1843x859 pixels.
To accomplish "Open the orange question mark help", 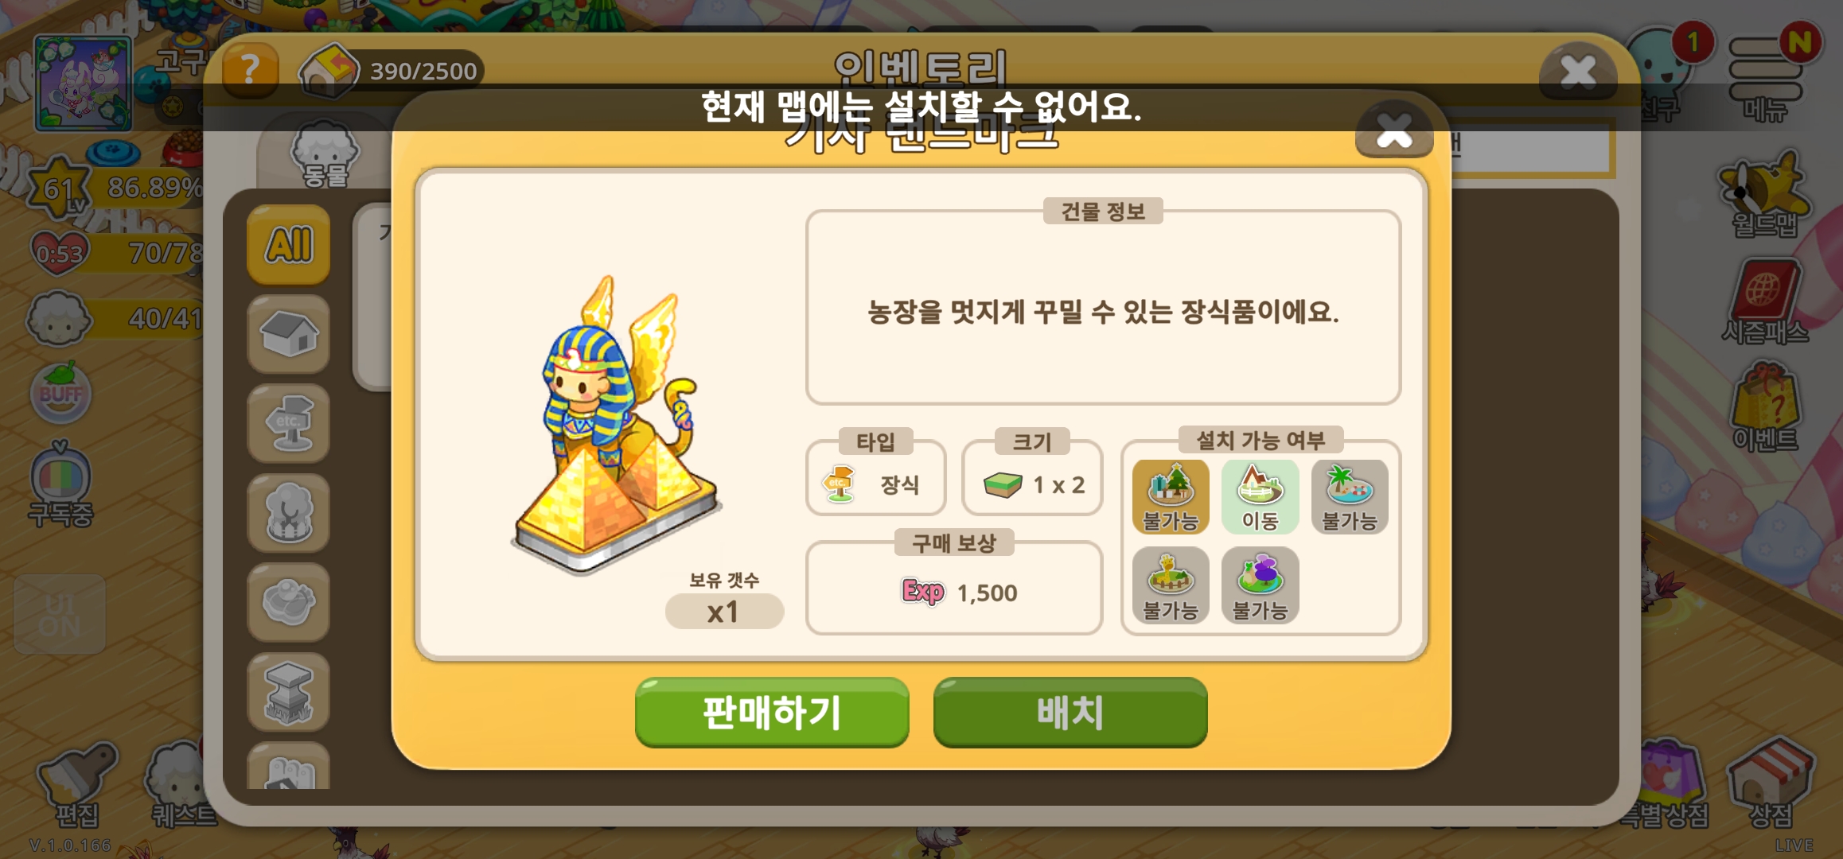I will [x=250, y=70].
